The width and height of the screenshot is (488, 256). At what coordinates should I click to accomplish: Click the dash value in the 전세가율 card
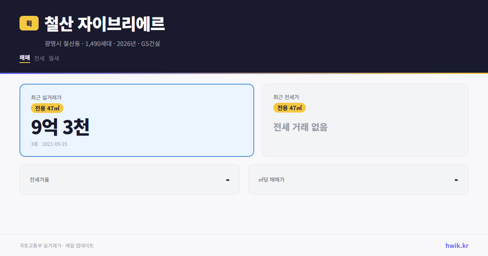229,179
